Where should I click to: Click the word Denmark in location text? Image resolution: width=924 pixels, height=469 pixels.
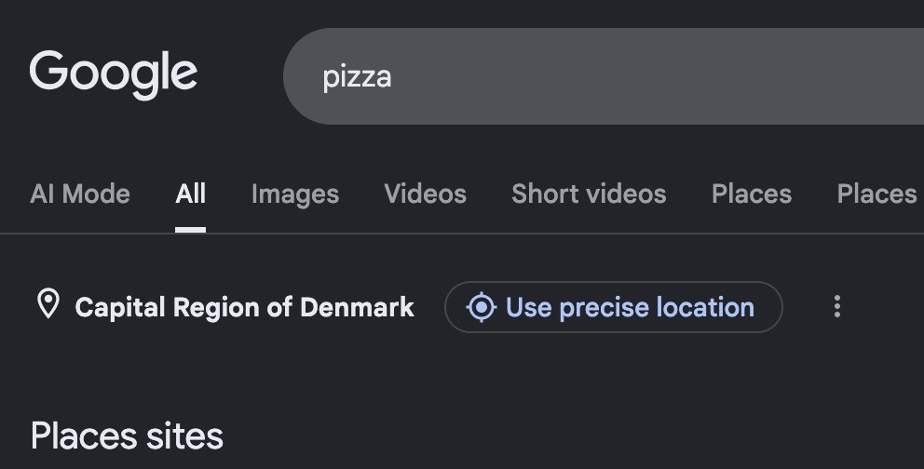[357, 308]
